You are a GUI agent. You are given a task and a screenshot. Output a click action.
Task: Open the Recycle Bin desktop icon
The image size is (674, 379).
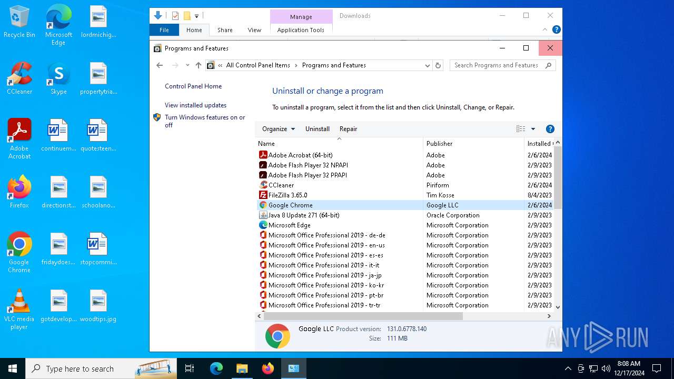(x=19, y=22)
